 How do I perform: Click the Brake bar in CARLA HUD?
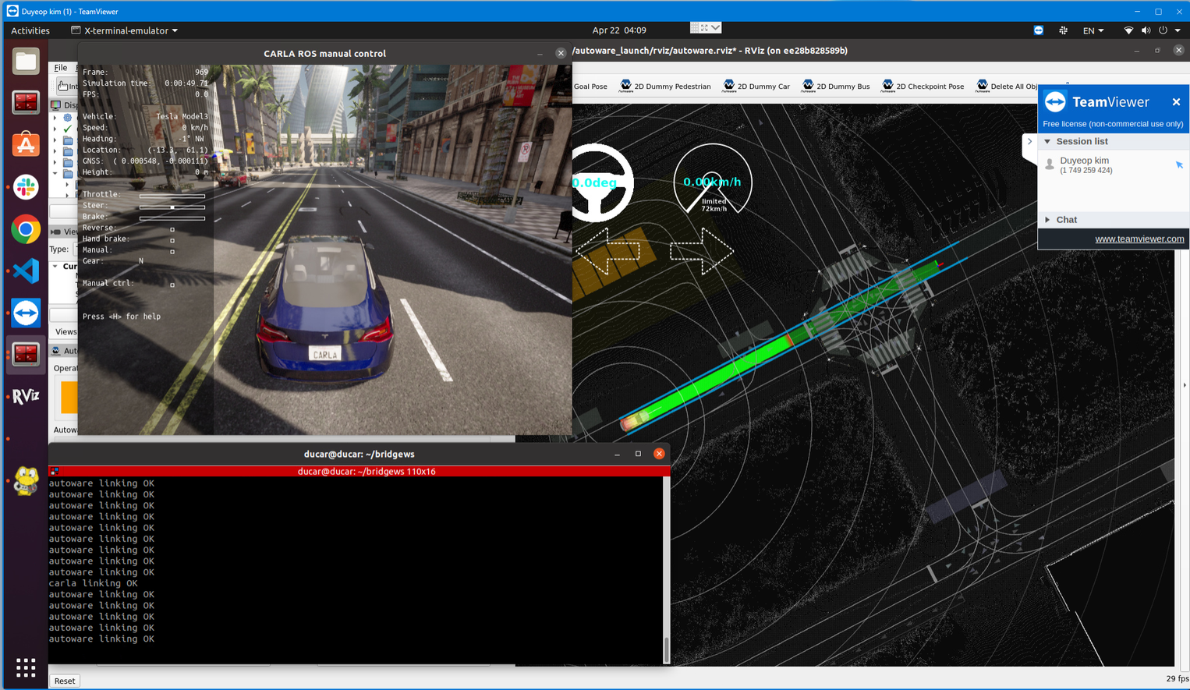[x=172, y=218]
